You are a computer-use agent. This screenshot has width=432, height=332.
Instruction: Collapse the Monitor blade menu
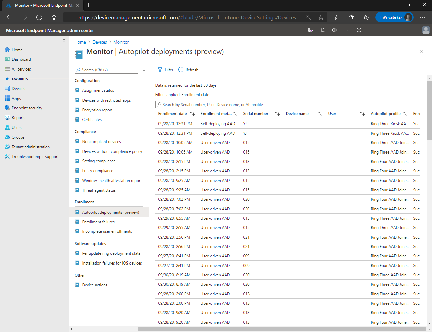pos(144,70)
